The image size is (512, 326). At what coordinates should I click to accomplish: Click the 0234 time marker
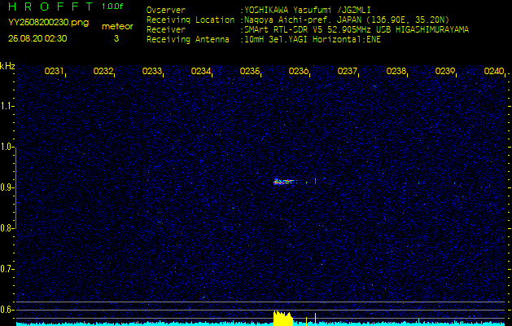201,71
